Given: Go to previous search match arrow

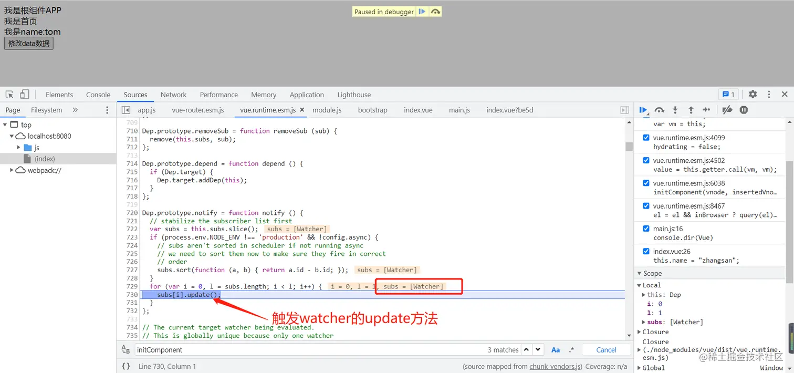Looking at the screenshot, I should pos(526,349).
